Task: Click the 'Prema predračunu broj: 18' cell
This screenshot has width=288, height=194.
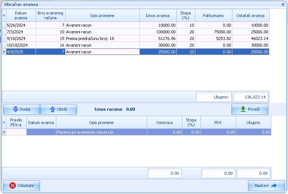Action: 102,39
